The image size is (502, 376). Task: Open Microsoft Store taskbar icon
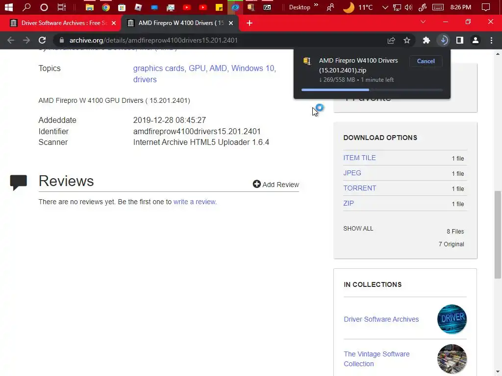[x=122, y=7]
